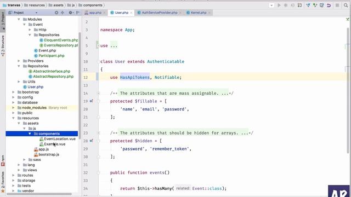Screen dimensions: 351x197
Task: Collapse the Modules folder
Action: click(19, 20)
